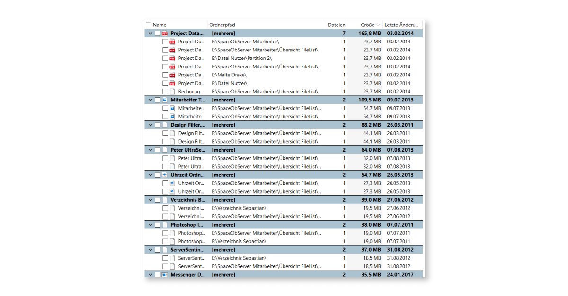
Task: Click the file icon of the ServerSentin... group
Action: click(165, 250)
